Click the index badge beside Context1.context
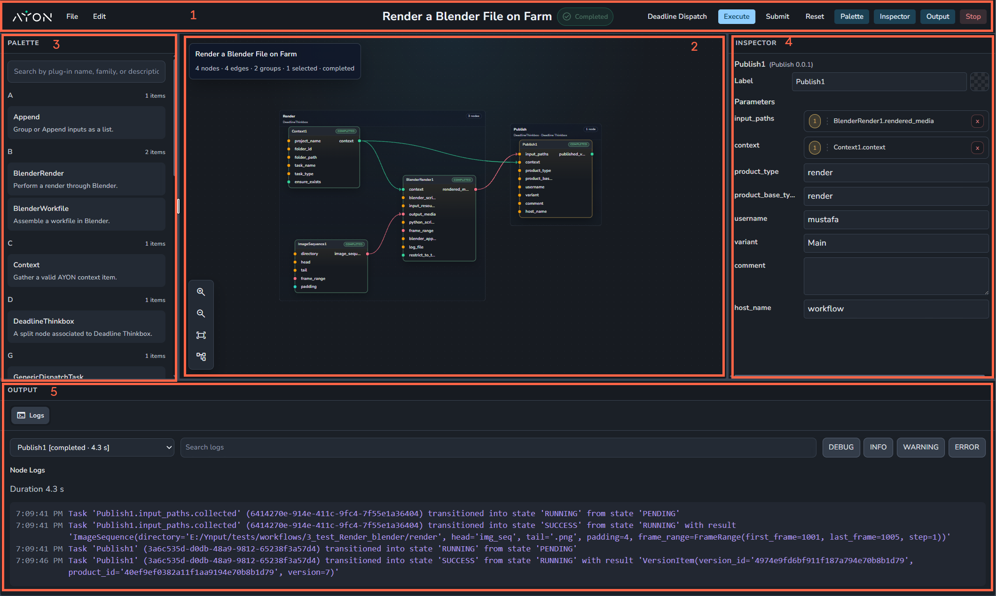Image resolution: width=996 pixels, height=596 pixels. point(815,147)
